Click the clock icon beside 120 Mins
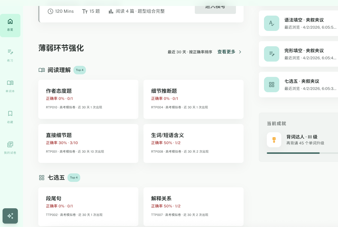This screenshot has height=227, width=338. (50, 11)
